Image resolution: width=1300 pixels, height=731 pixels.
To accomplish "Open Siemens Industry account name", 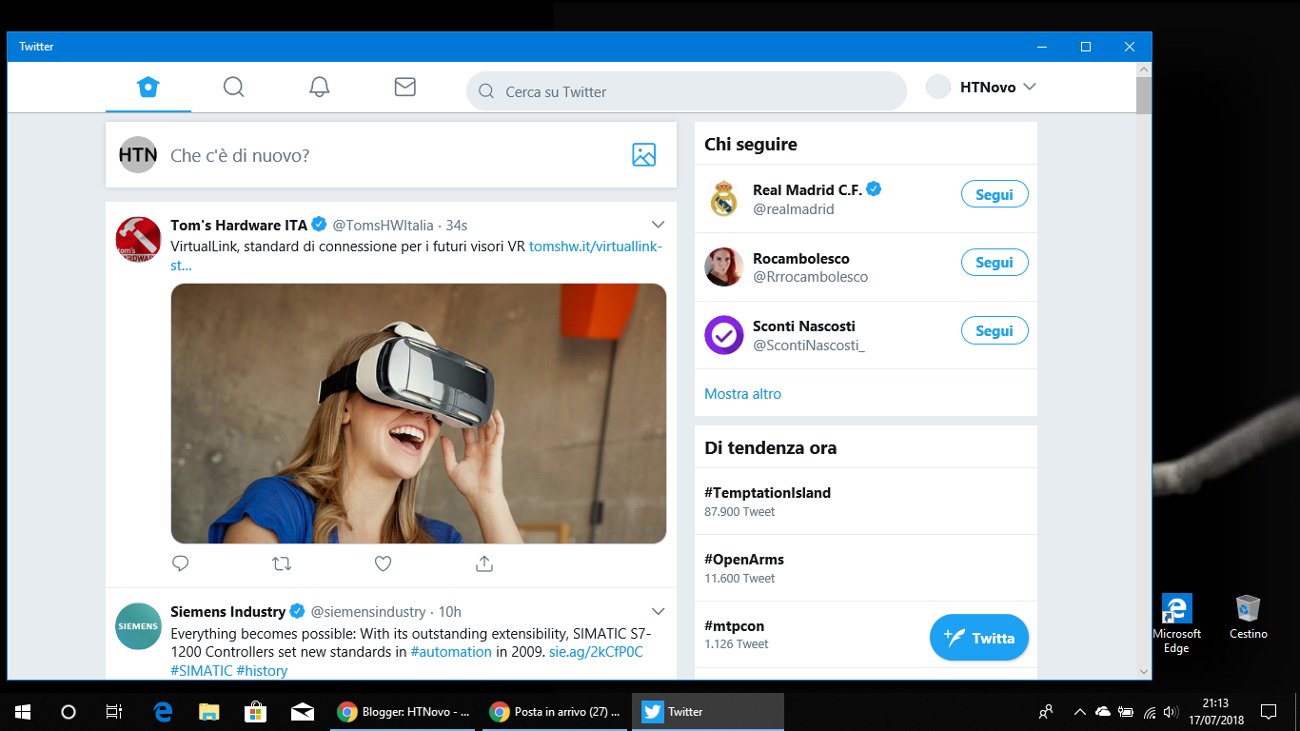I will pos(227,612).
